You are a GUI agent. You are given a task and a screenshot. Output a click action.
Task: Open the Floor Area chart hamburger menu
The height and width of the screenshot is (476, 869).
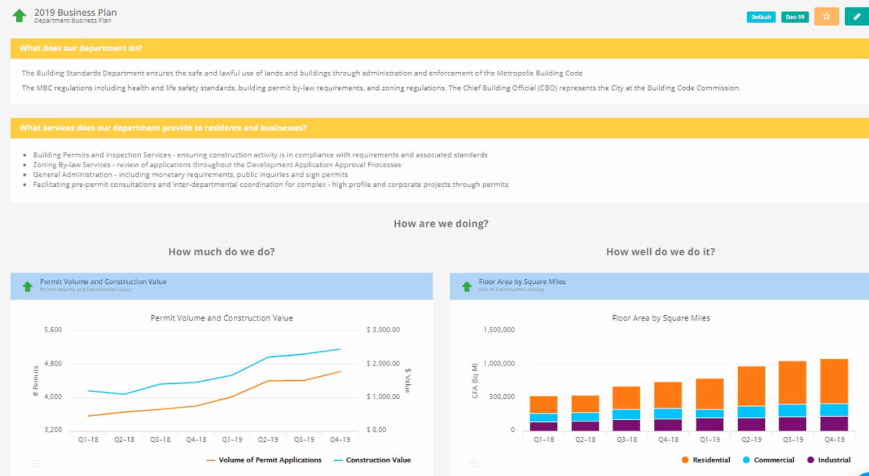475,463
